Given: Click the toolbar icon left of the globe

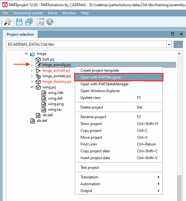Looking at the screenshot, I should (40, 22).
